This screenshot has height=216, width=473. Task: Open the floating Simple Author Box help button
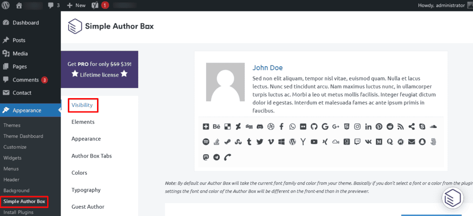(452, 198)
